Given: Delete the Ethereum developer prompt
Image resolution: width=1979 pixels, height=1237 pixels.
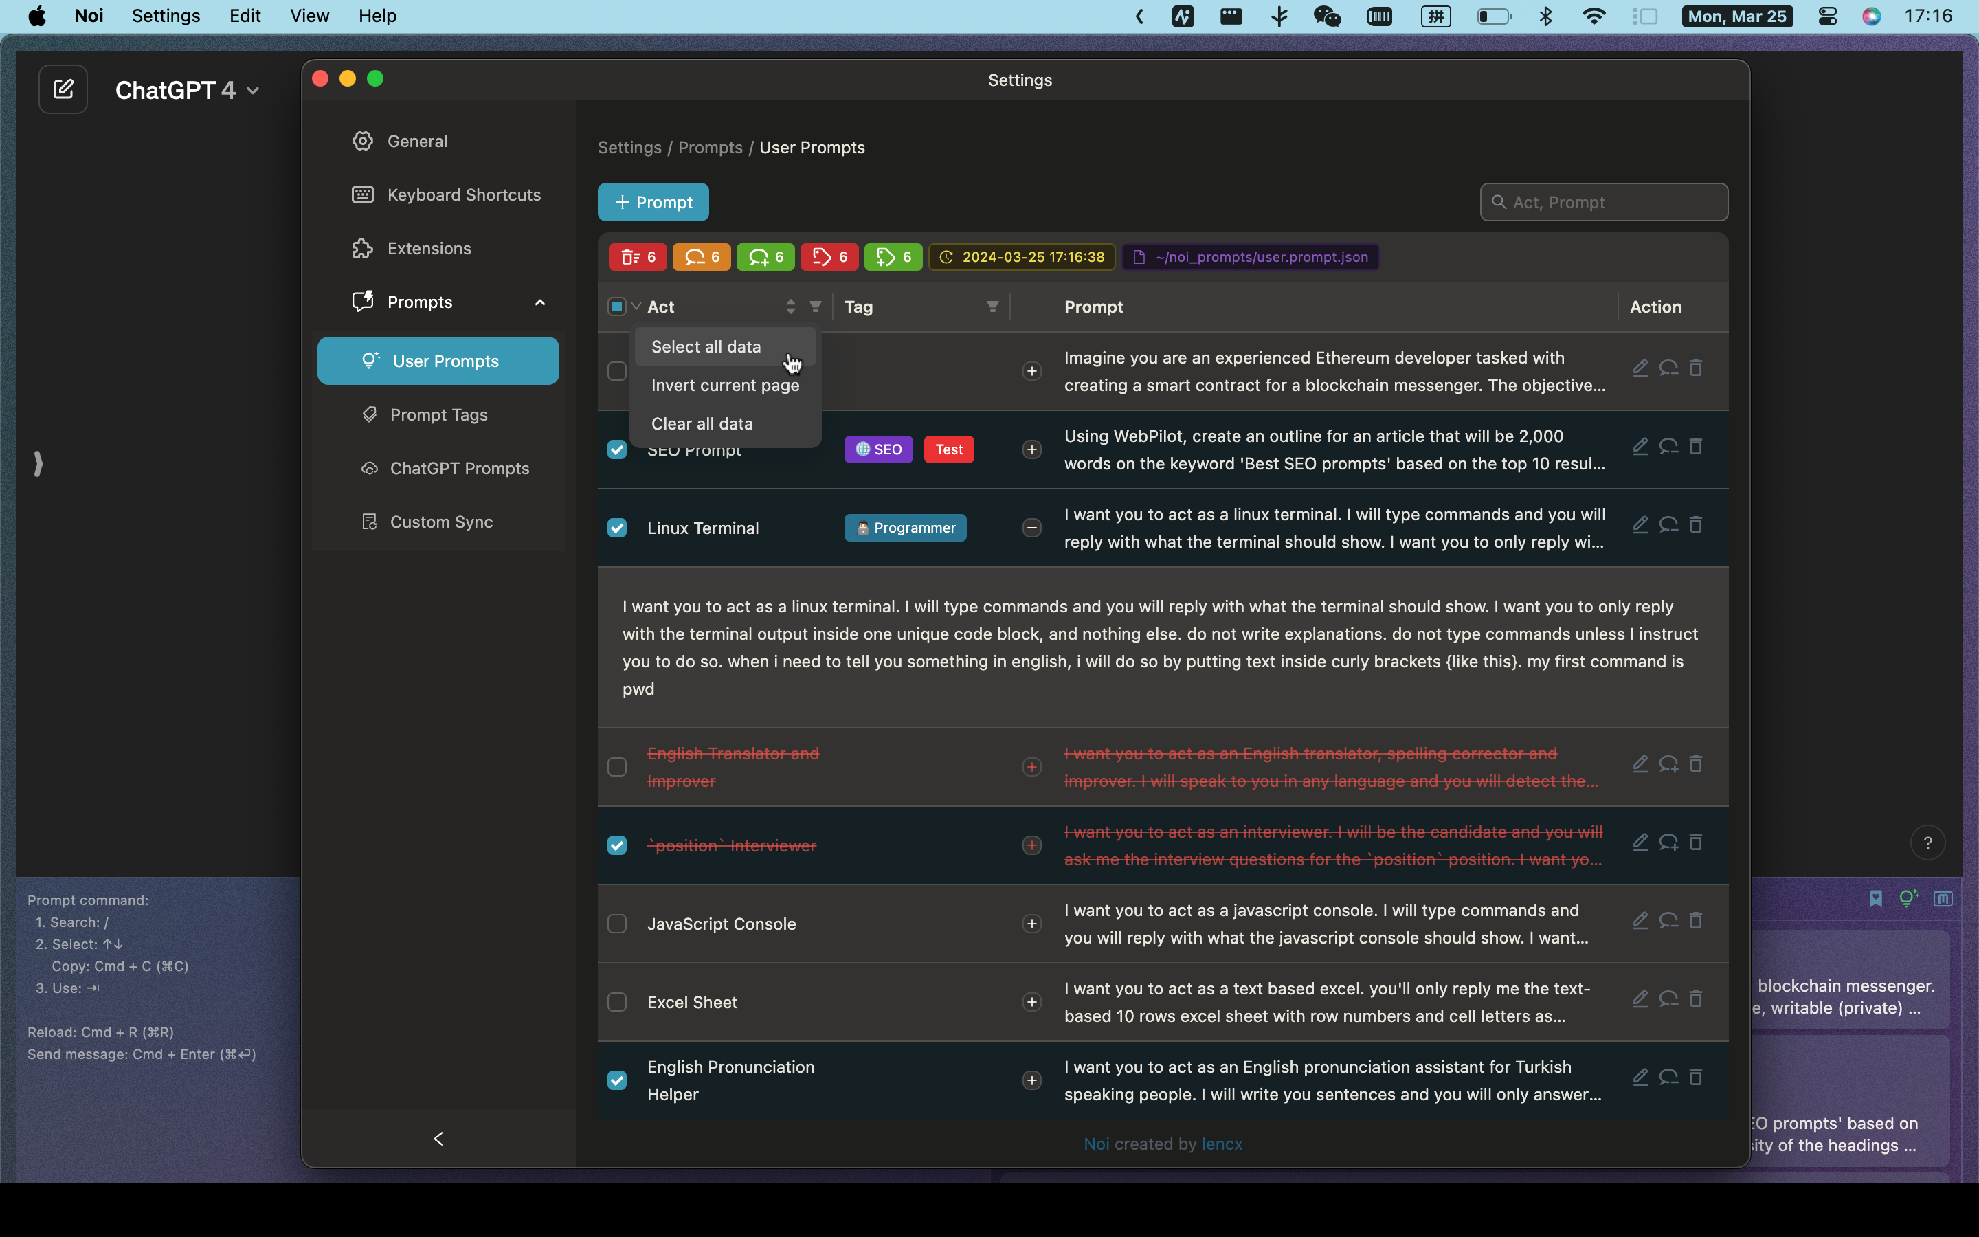Looking at the screenshot, I should click(x=1696, y=368).
